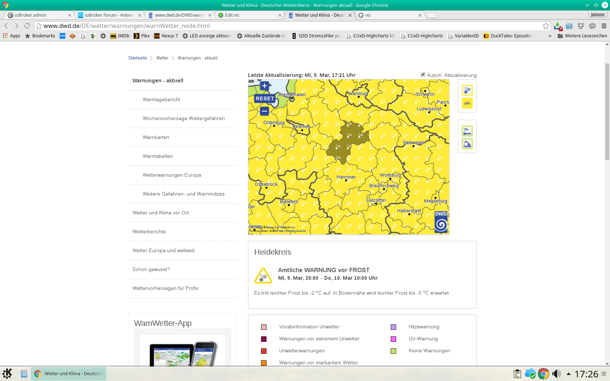Open the lower sea warning icon beside map
610x381 pixels.
(467, 144)
